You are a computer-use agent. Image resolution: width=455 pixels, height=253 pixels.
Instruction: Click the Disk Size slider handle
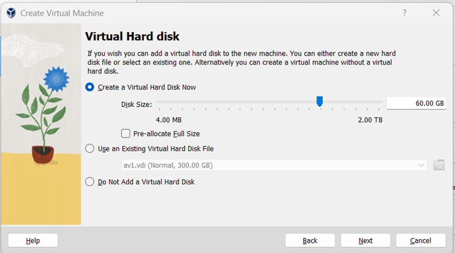pos(319,102)
